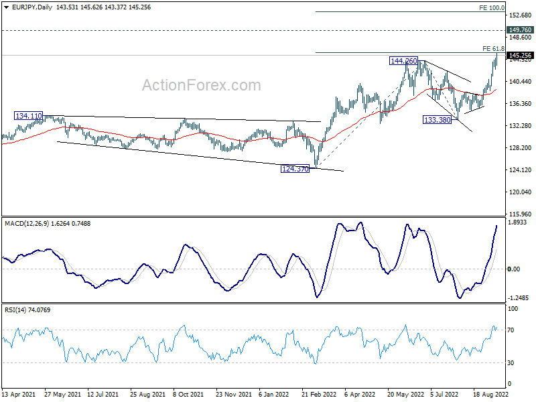This screenshot has height=402, width=536.
Task: Click the 0.00 MACD zero level
Action: (x=514, y=269)
